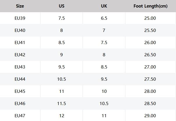The height and width of the screenshot is (121, 176).
Task: Click the 27.50 foot length value
Action: (150, 79)
